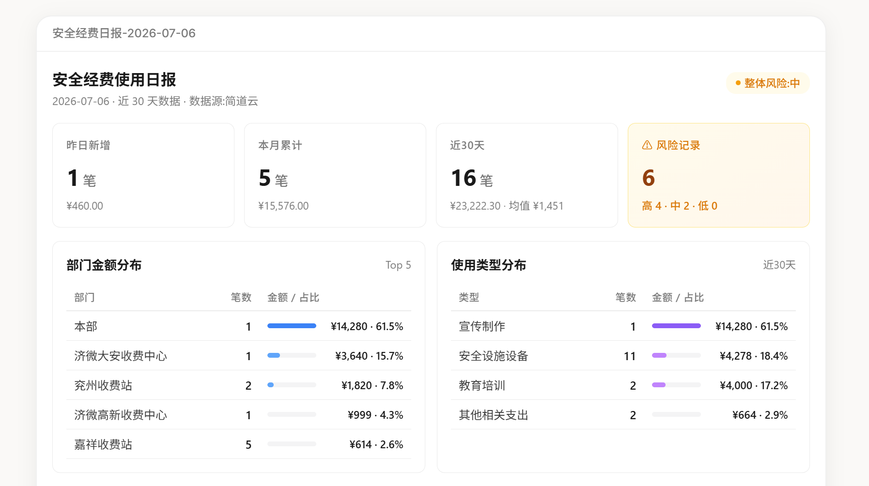Click the 高 4 · 中 2 · 低 0 breakdown
Screen dimensions: 869x486
(680, 206)
